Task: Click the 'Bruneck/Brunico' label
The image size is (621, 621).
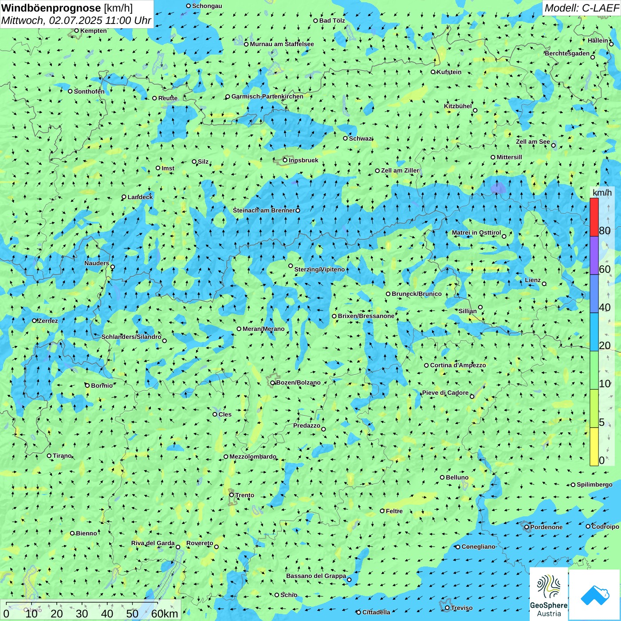Action: [417, 294]
